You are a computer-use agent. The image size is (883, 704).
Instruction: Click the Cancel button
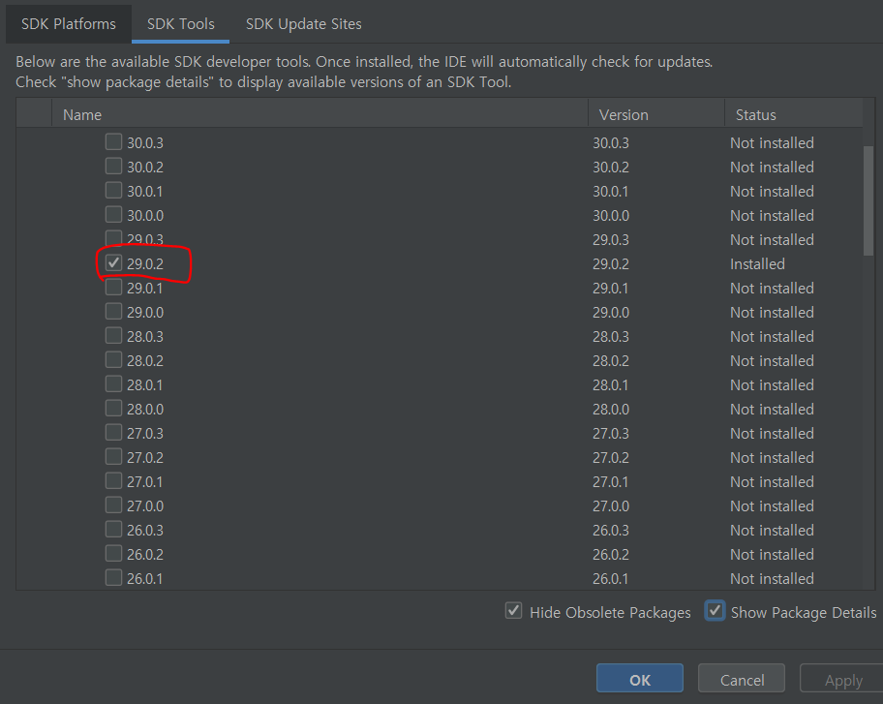[742, 679]
